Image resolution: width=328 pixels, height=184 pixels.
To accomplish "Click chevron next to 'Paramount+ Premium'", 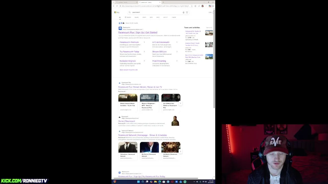I will [x=144, y=42].
